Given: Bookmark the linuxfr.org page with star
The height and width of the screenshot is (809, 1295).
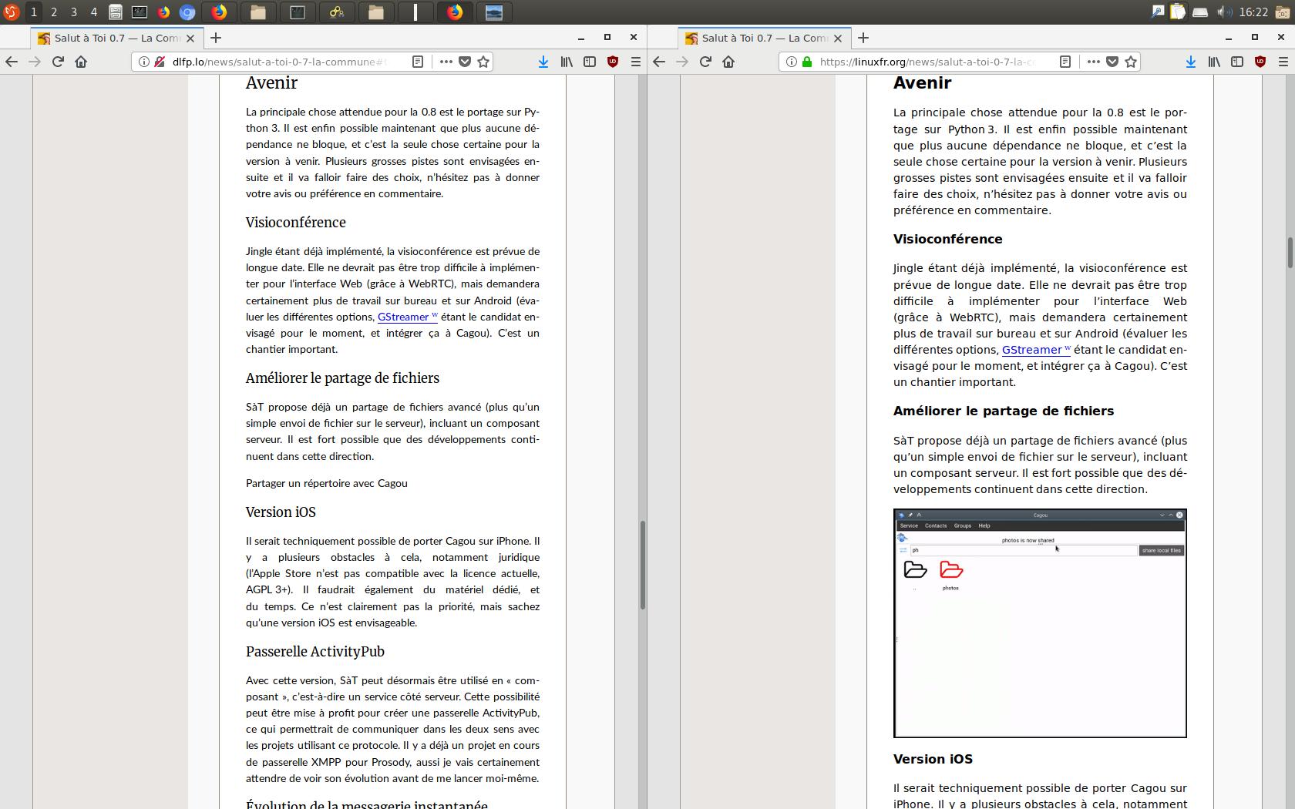Looking at the screenshot, I should click(x=1131, y=62).
